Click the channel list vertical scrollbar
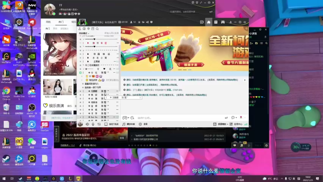 120,68
